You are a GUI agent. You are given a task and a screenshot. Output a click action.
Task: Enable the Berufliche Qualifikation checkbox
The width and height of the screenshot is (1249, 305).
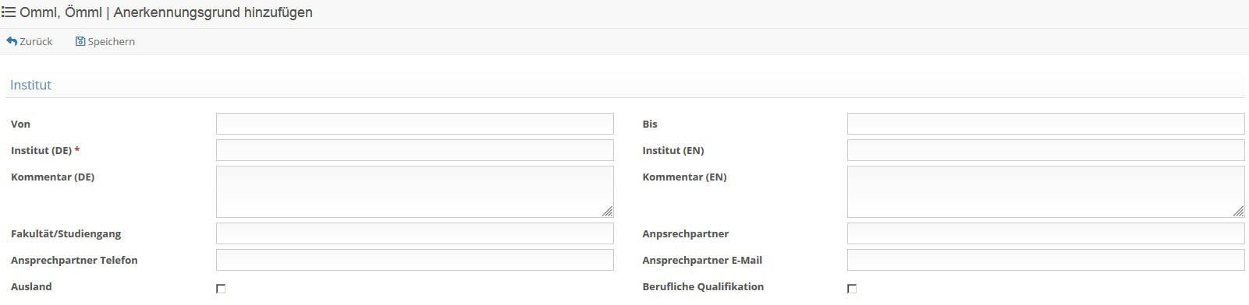(x=852, y=289)
